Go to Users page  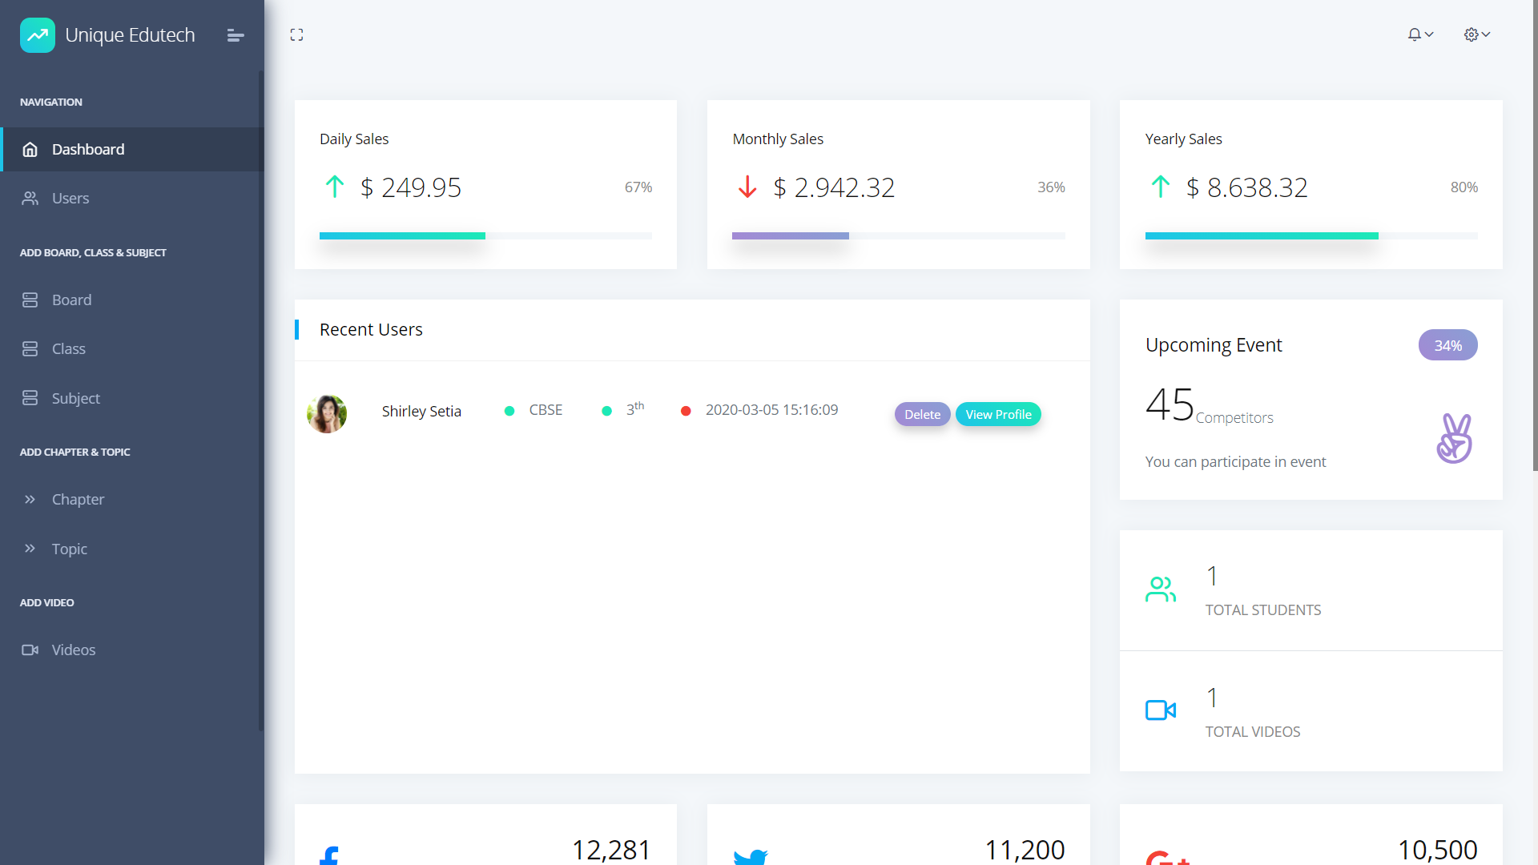[x=70, y=199]
